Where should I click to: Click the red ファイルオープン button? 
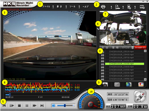(x=140, y=48)
